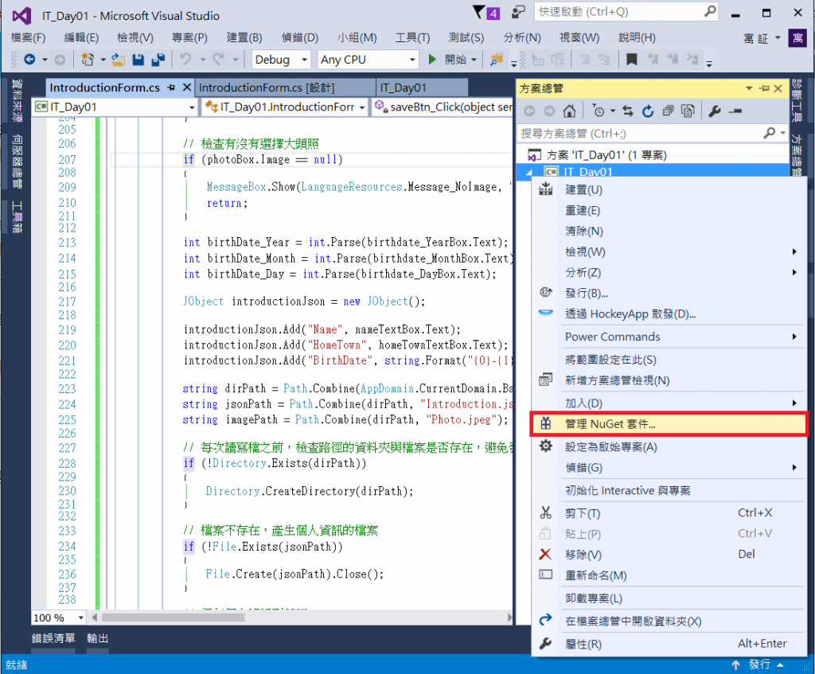Click the green Start debugging button
Image resolution: width=815 pixels, height=674 pixels.
(432, 59)
